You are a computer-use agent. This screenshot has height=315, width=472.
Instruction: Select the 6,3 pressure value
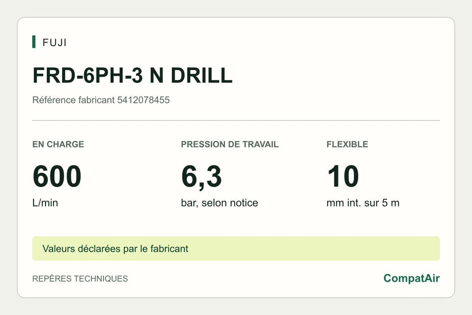pyautogui.click(x=201, y=177)
